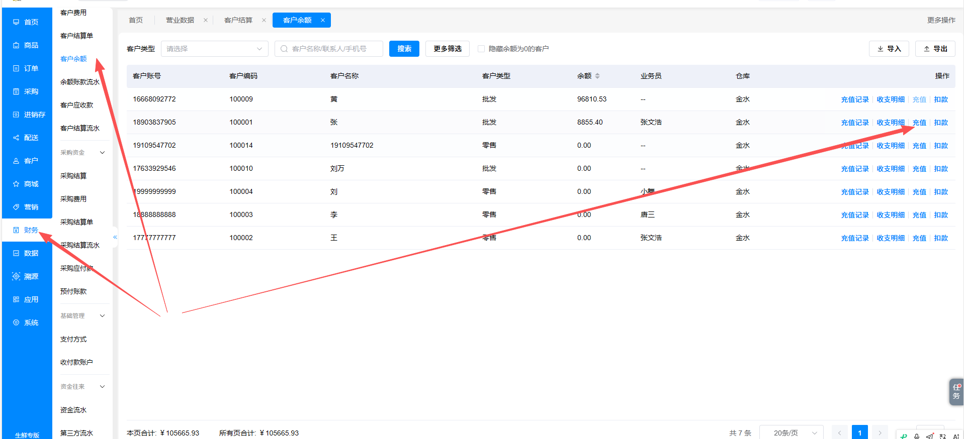Open the 首页 home icon in sidebar

[16, 22]
